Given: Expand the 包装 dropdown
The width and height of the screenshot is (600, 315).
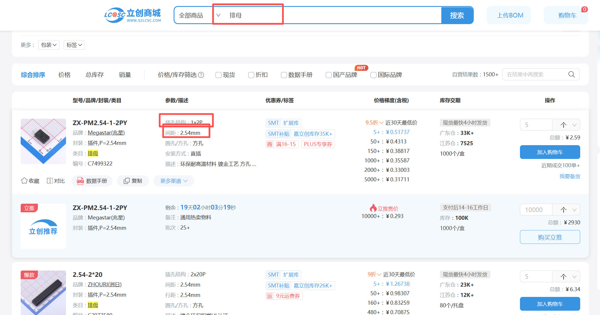Looking at the screenshot, I should point(48,45).
